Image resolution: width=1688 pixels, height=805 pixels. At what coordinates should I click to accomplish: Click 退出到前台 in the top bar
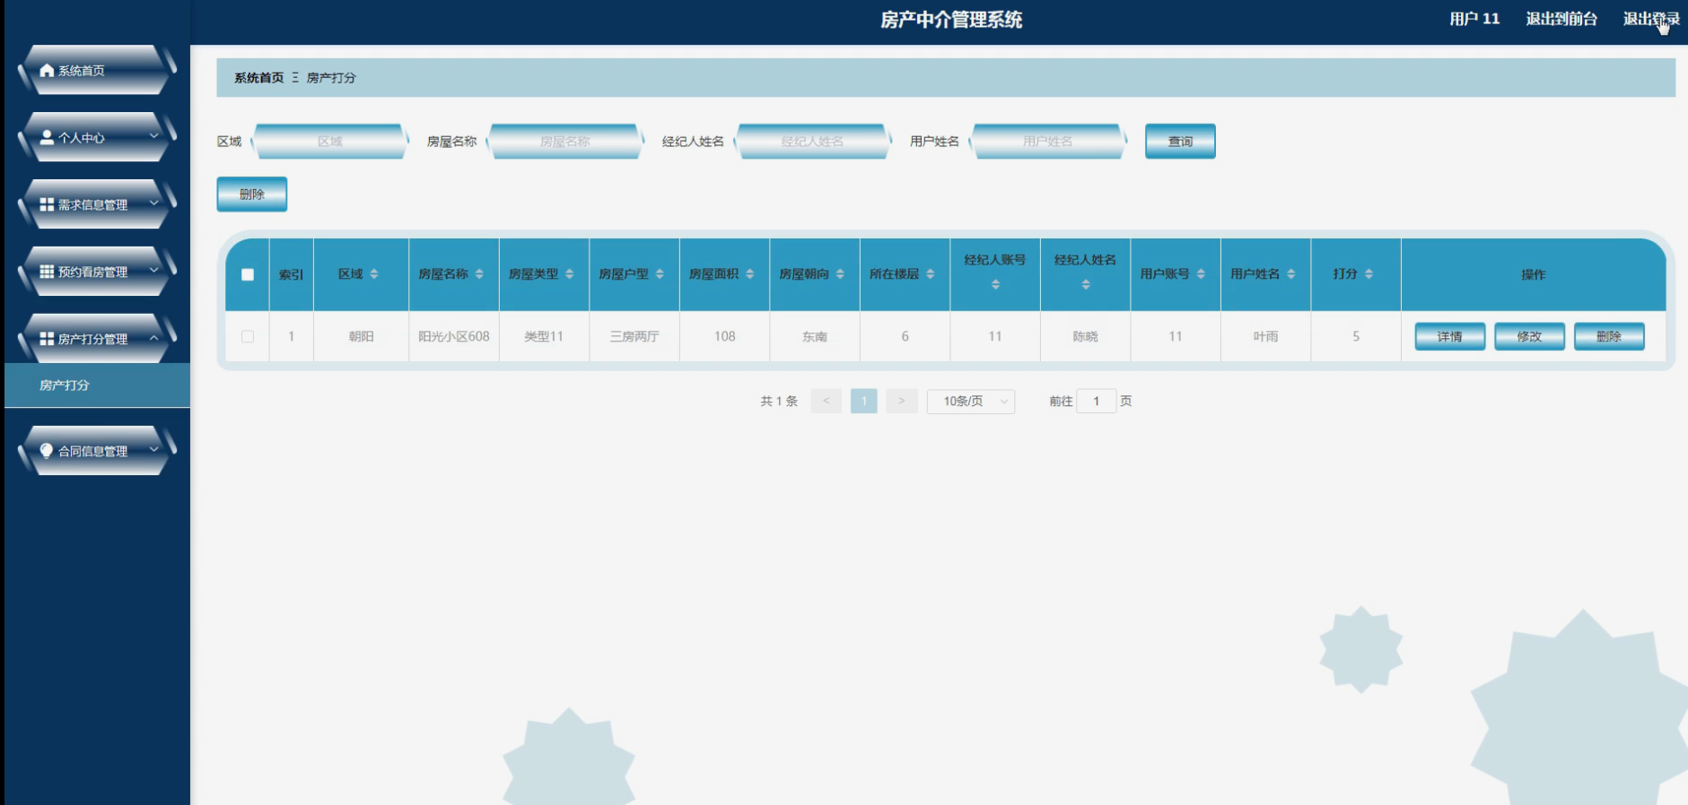[1561, 19]
